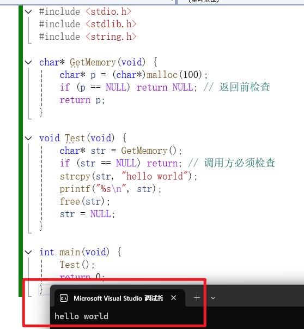Image resolution: width=304 pixels, height=329 pixels.
Task: Click the <stdlib.h> include text
Action: (111, 25)
